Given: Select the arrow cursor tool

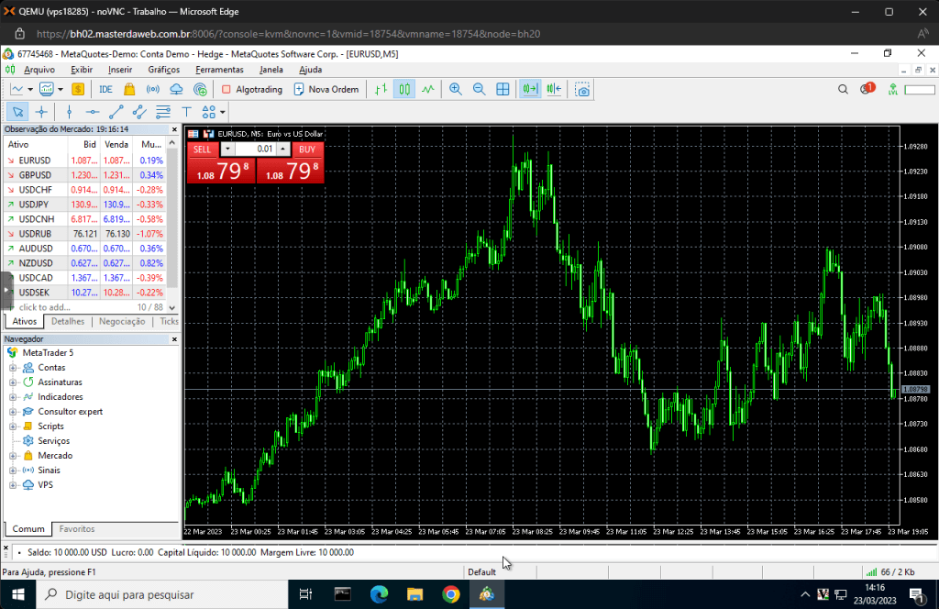Looking at the screenshot, I should [17, 112].
